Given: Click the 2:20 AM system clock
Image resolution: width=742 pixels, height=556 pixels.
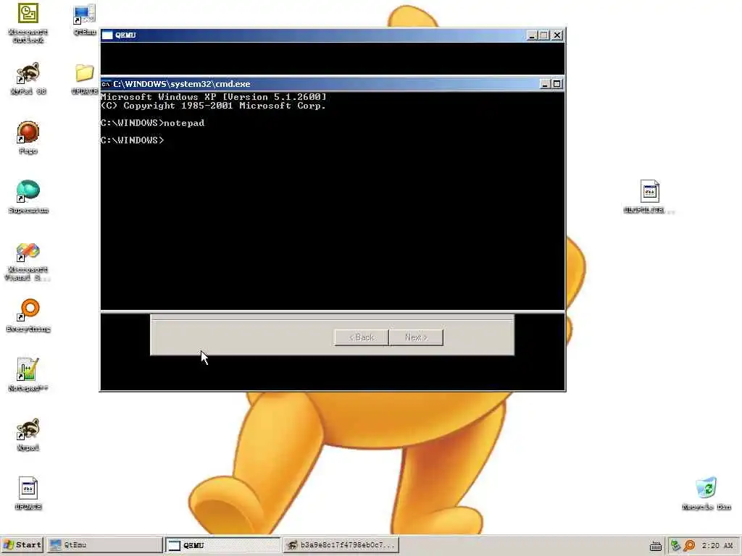Looking at the screenshot, I should point(717,546).
